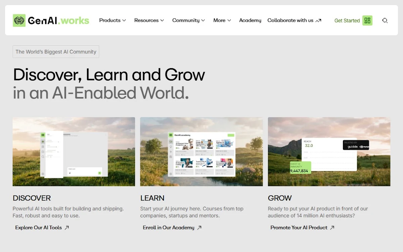The width and height of the screenshot is (403, 252).
Task: Follow the Promote Your AI Product link
Action: point(302,227)
